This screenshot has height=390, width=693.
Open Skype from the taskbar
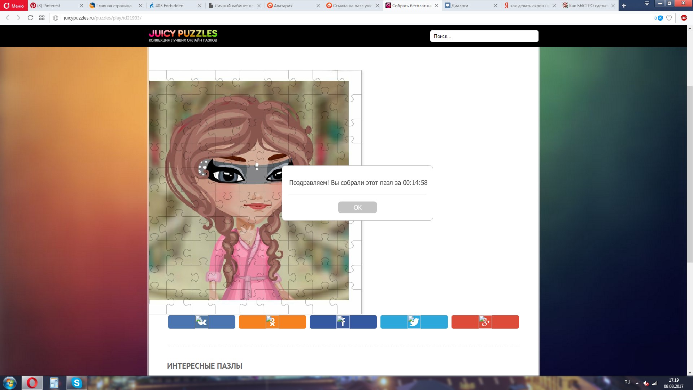(77, 383)
